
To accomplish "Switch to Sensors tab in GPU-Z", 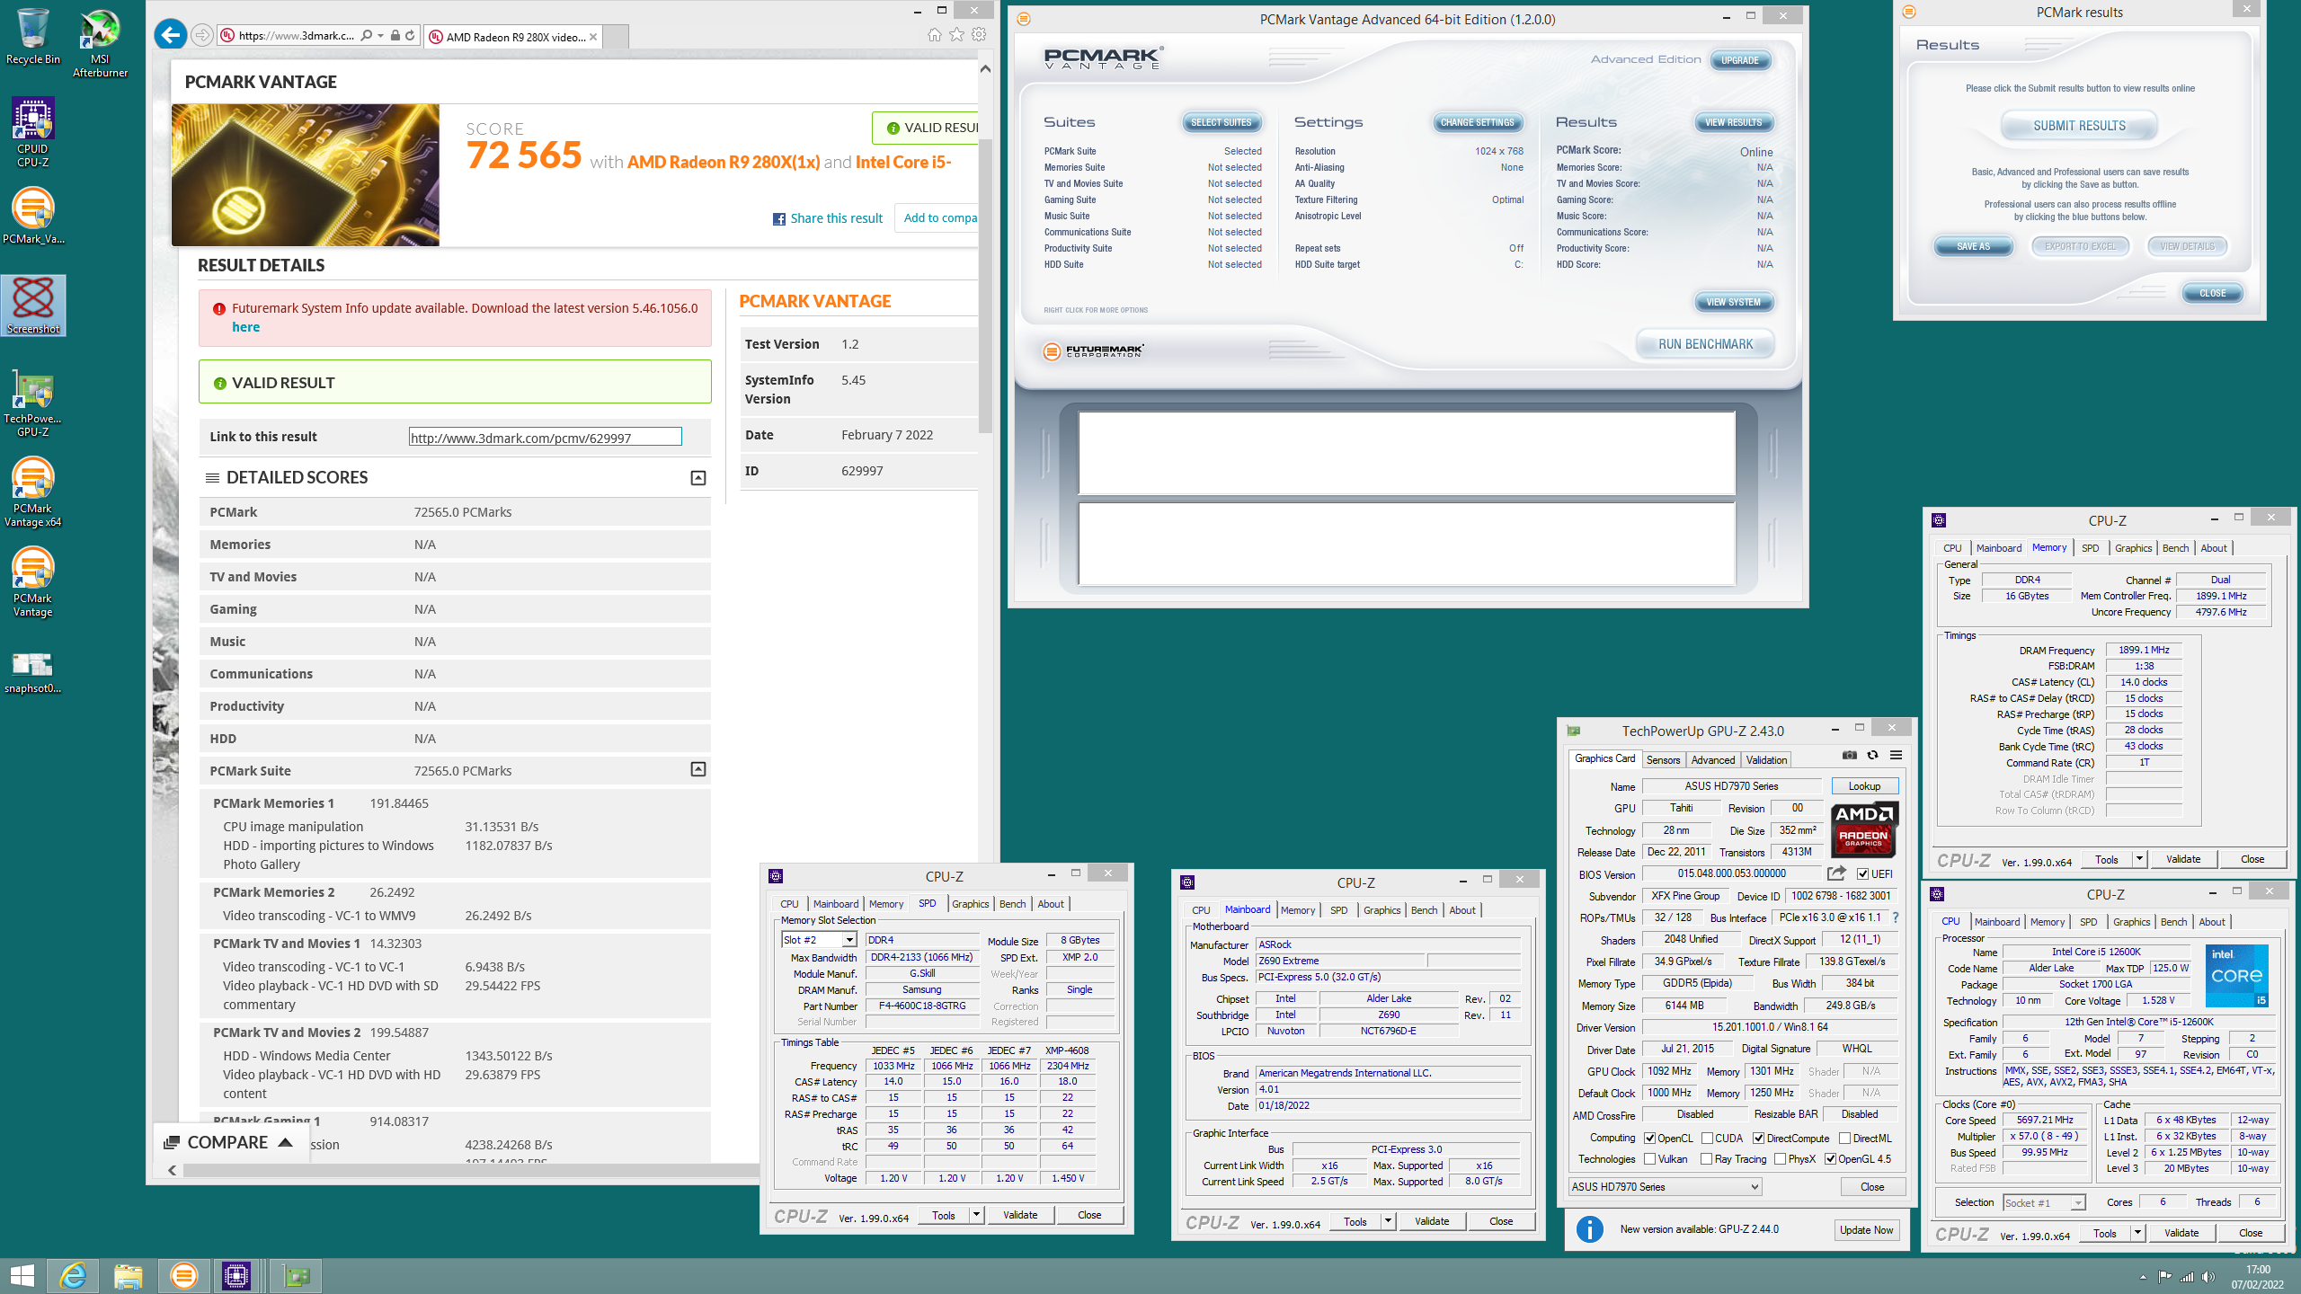I will [1663, 759].
